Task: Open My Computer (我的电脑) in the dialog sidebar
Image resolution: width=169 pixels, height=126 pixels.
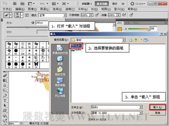Action: (60, 82)
